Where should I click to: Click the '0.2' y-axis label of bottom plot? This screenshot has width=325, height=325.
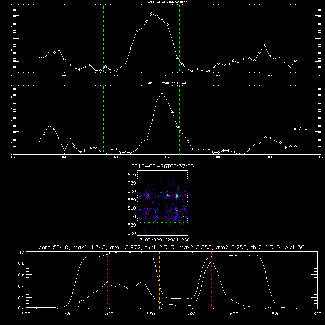tap(21, 298)
